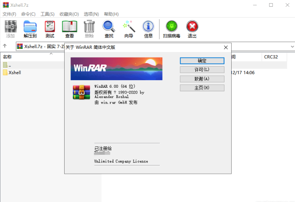Click the 致谢(A) acknowledgments button

[202, 79]
